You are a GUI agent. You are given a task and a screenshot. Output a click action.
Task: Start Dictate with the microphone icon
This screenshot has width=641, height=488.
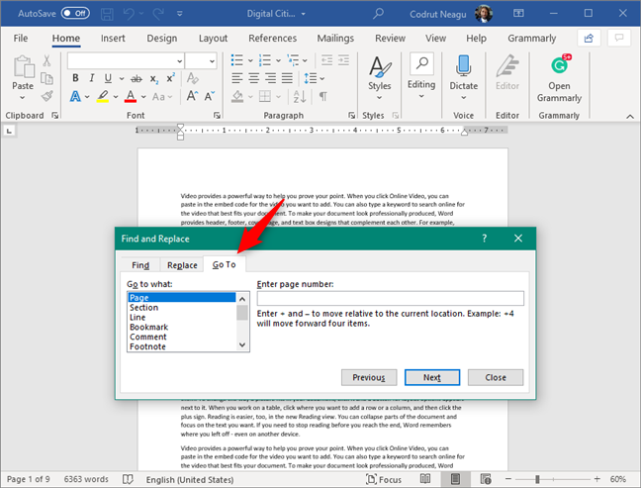[464, 66]
